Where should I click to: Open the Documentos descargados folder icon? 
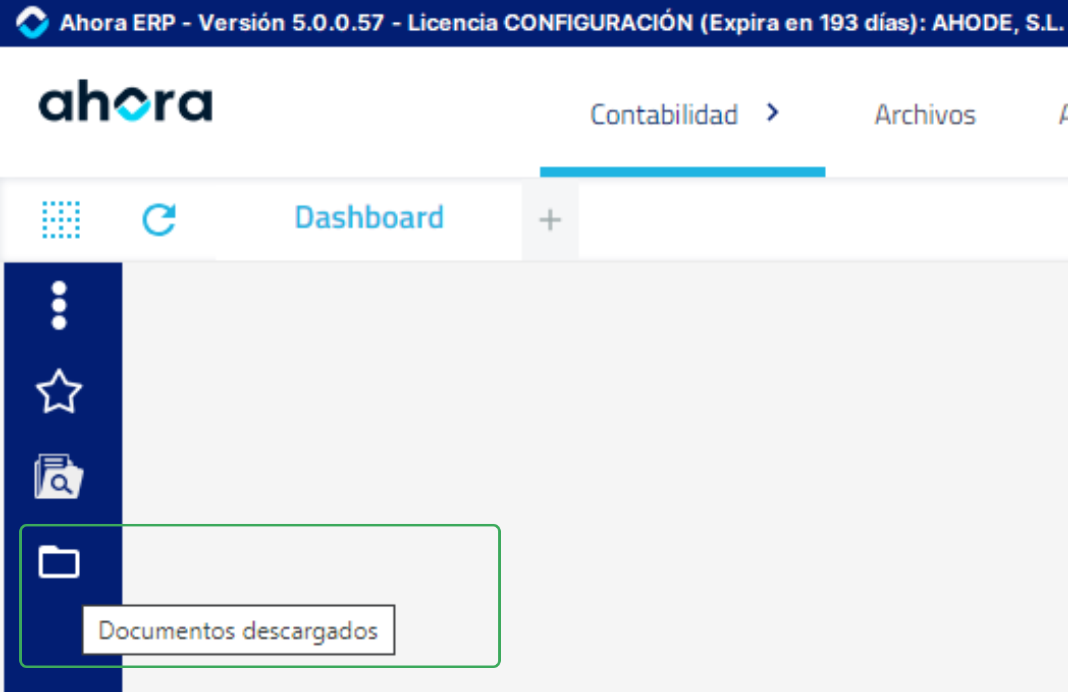click(59, 562)
